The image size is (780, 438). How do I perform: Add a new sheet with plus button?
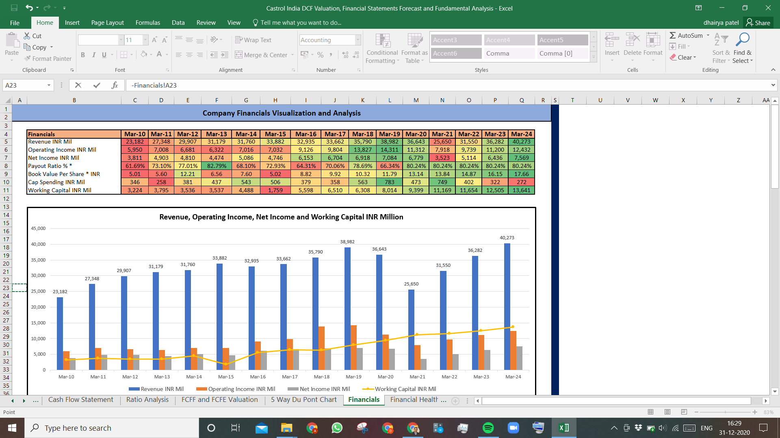[x=456, y=401]
